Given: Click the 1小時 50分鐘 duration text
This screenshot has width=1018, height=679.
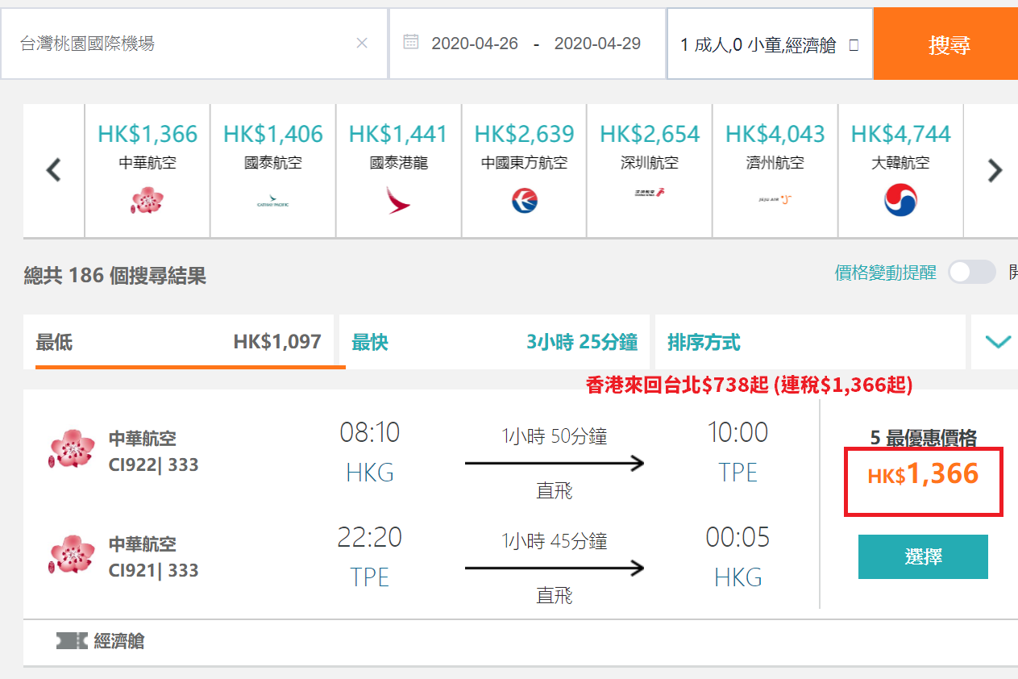Looking at the screenshot, I should point(555,437).
